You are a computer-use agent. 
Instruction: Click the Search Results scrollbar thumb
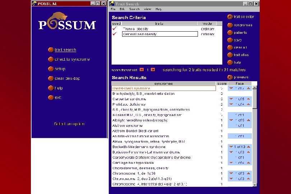255,99
